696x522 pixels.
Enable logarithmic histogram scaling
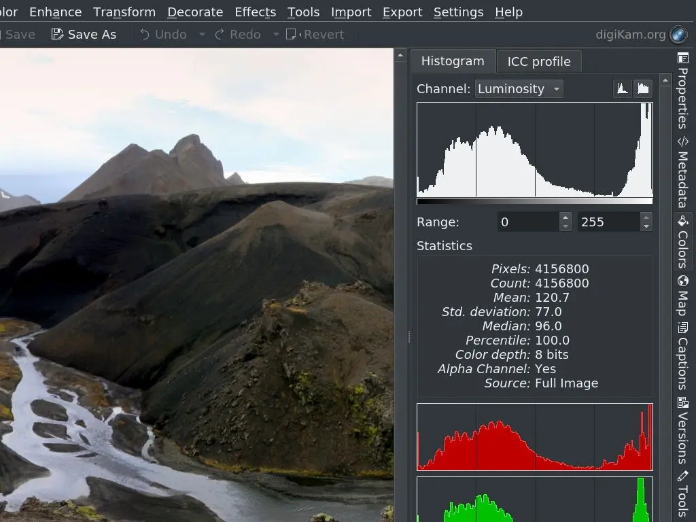click(x=642, y=88)
